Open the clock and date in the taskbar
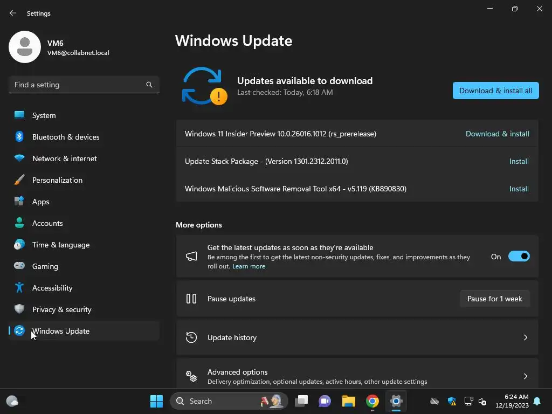This screenshot has width=552, height=414. 512,401
